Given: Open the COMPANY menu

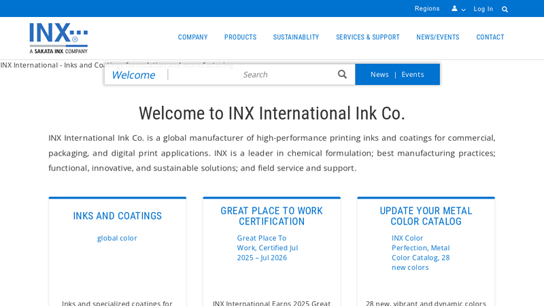Looking at the screenshot, I should 192,37.
